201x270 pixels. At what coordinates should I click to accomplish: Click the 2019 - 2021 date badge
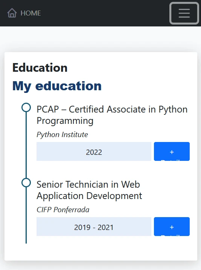94,227
